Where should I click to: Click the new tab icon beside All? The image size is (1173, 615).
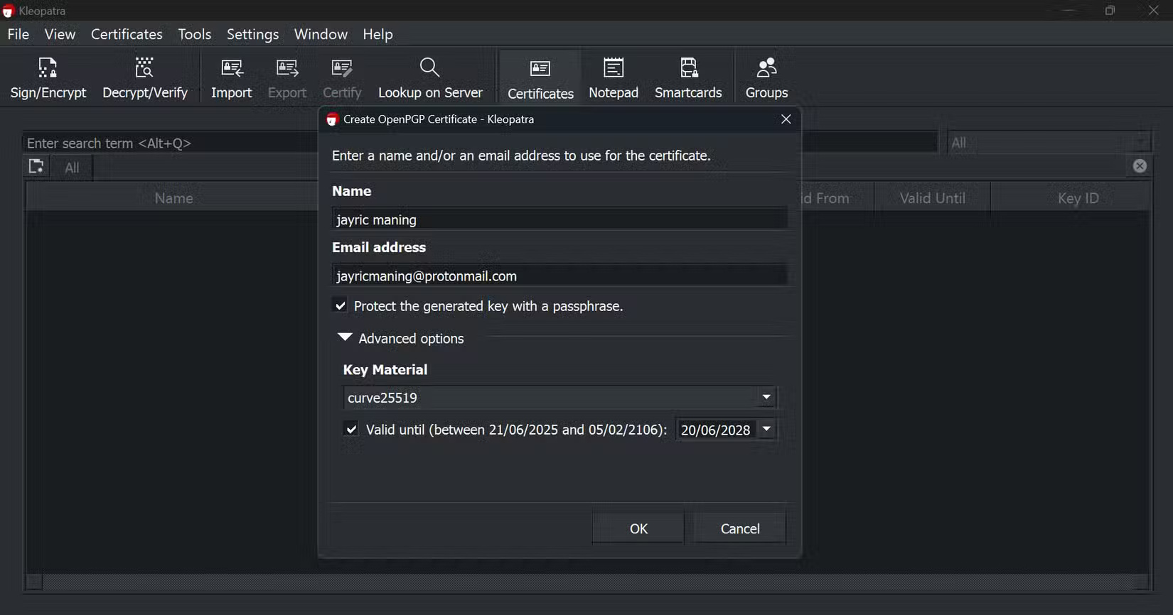tap(36, 167)
